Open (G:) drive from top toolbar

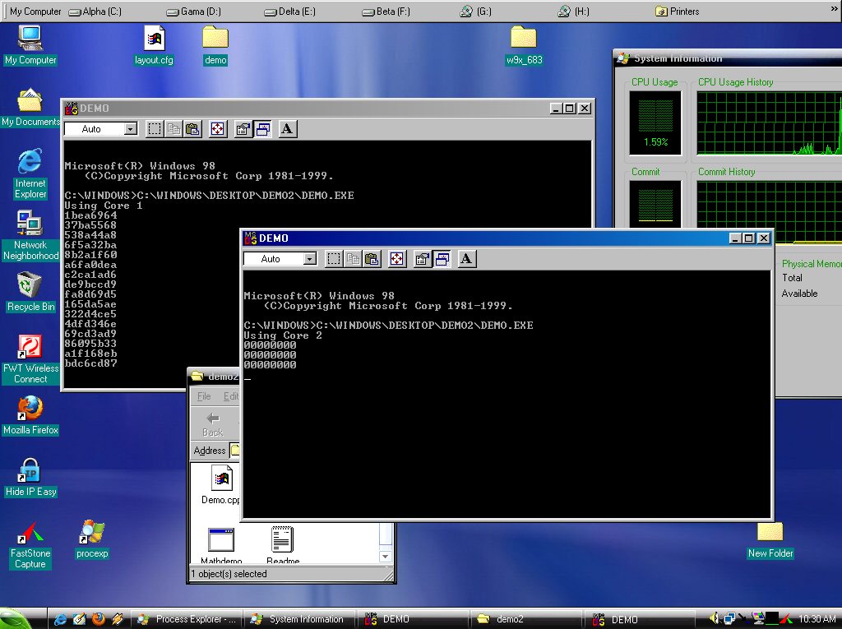point(476,12)
